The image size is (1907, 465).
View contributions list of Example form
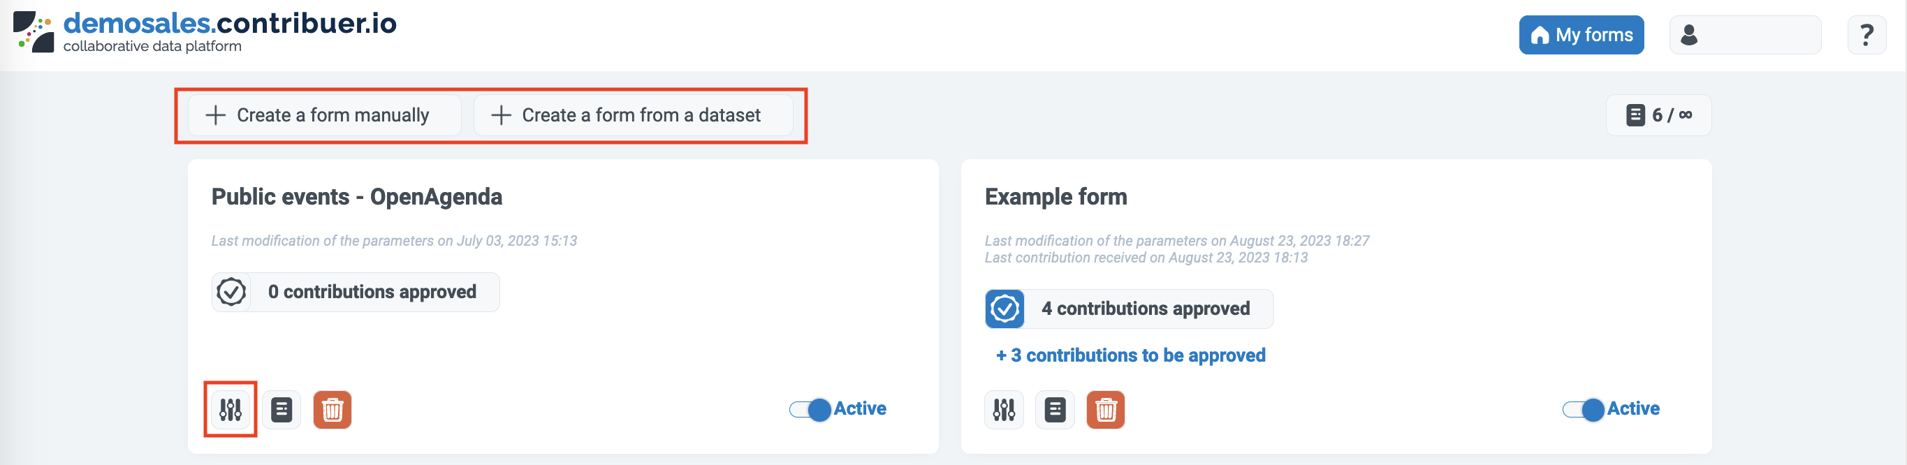[1055, 409]
